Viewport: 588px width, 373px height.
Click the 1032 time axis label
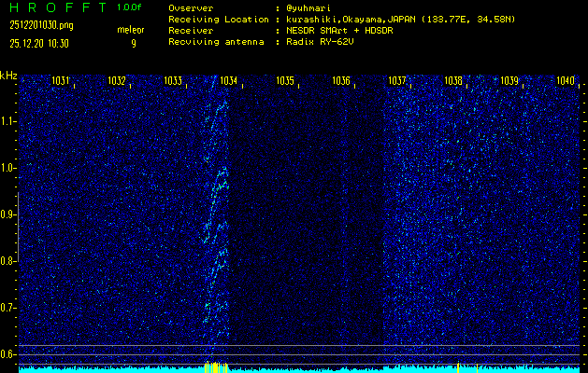[117, 80]
